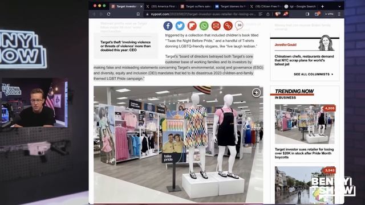The image size is (365, 205).
Task: Click the host webcam video inset
Action: pyautogui.click(x=35, y=103)
